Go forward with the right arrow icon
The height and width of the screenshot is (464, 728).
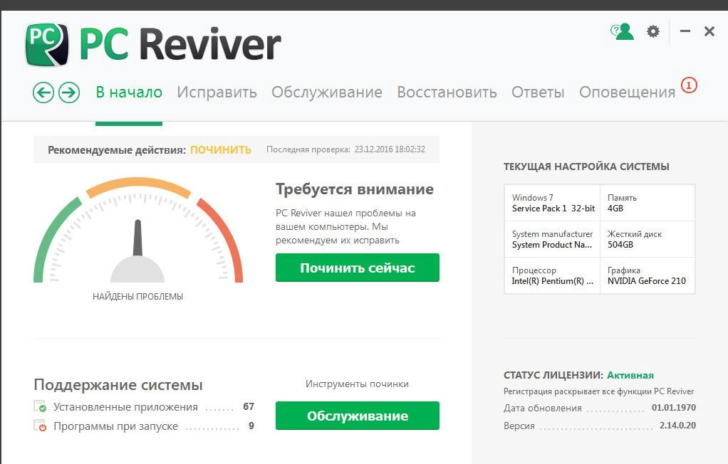68,93
